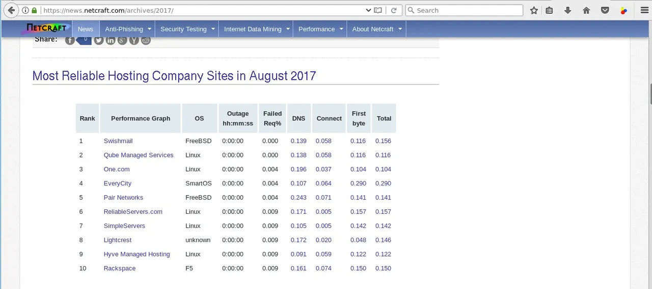
Task: Open the URL history dropdown arrow
Action: click(368, 10)
